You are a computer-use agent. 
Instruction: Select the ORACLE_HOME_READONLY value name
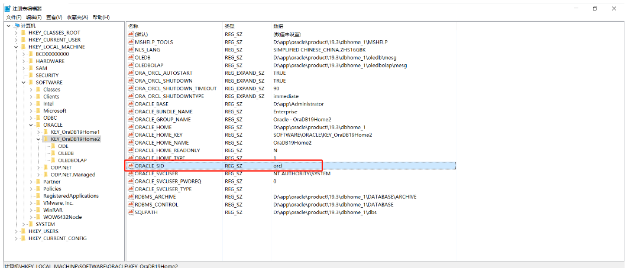point(167,150)
